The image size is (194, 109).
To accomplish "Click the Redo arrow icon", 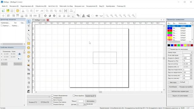I will point(42,11).
